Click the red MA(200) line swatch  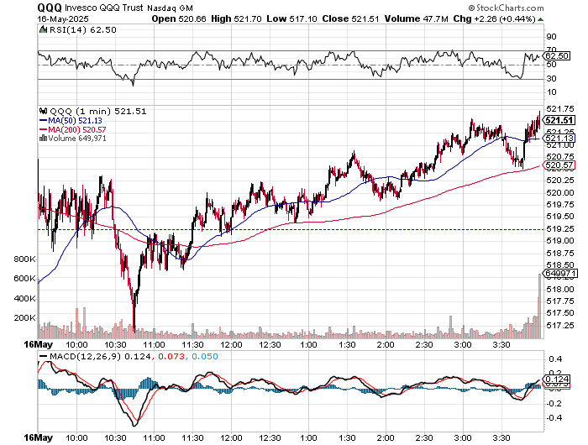(x=43, y=129)
